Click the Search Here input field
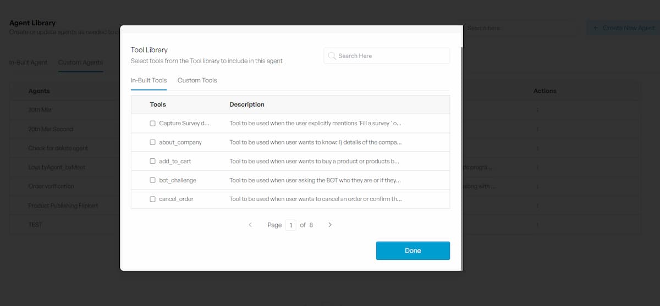Screen dimensions: 660x306 pyautogui.click(x=391, y=56)
